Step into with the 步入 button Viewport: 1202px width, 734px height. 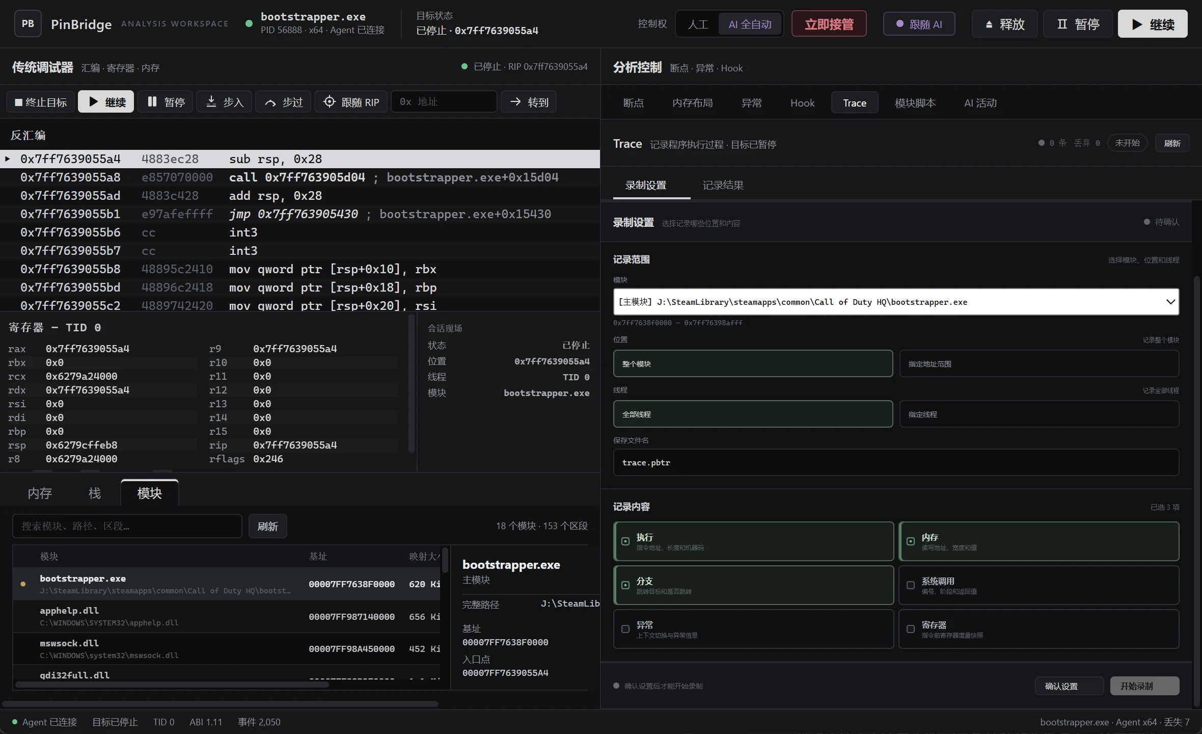tap(224, 102)
